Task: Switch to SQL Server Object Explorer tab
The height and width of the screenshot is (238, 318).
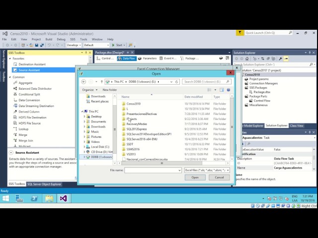Action: tap(44, 184)
